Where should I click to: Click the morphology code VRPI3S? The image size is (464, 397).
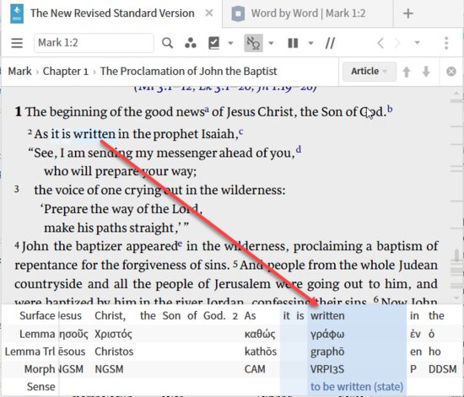click(327, 369)
